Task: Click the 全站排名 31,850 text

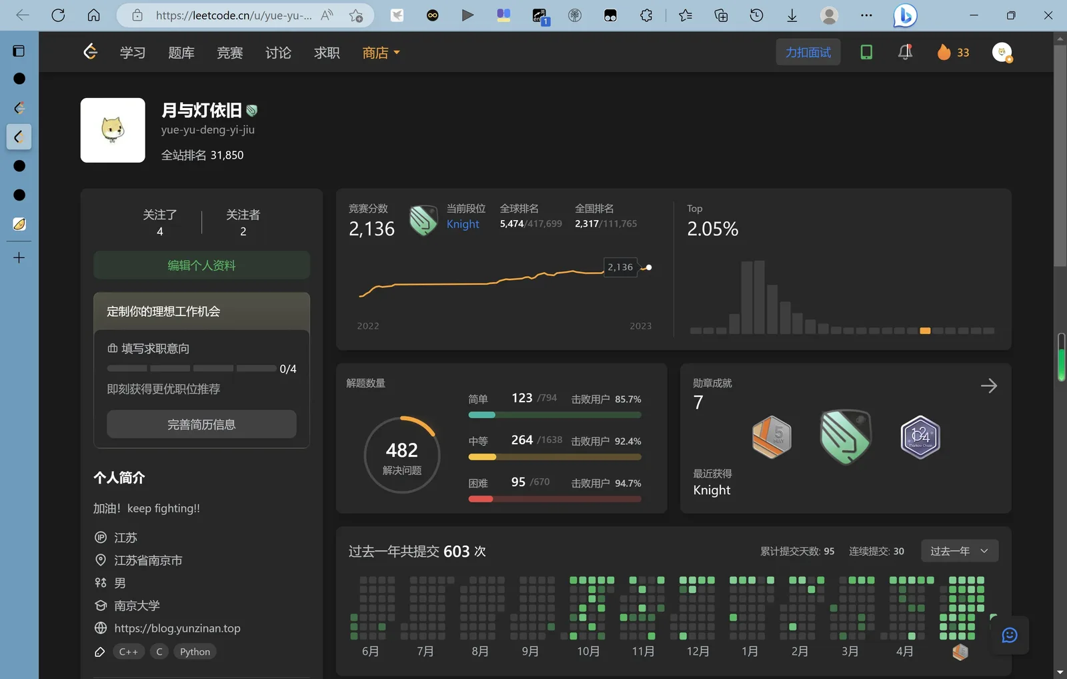Action: [203, 155]
